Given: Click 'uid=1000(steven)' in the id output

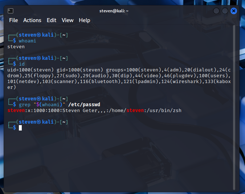Looking at the screenshot, I should pyautogui.click(x=30, y=70).
